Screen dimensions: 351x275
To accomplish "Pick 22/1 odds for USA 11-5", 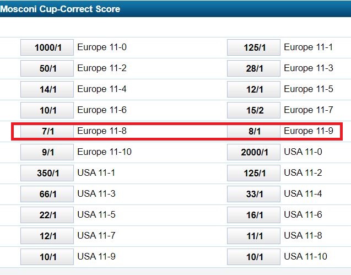I will click(x=47, y=215).
